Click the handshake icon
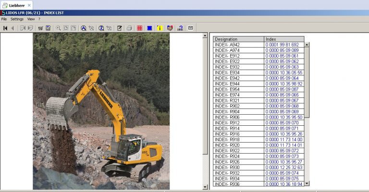Screen dimensions: 369x192 tap(170, 28)
